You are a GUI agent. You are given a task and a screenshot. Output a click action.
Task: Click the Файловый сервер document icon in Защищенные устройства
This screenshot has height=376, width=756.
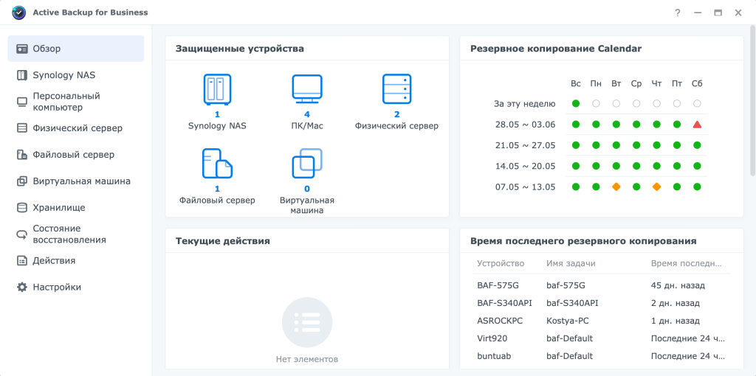[217, 164]
